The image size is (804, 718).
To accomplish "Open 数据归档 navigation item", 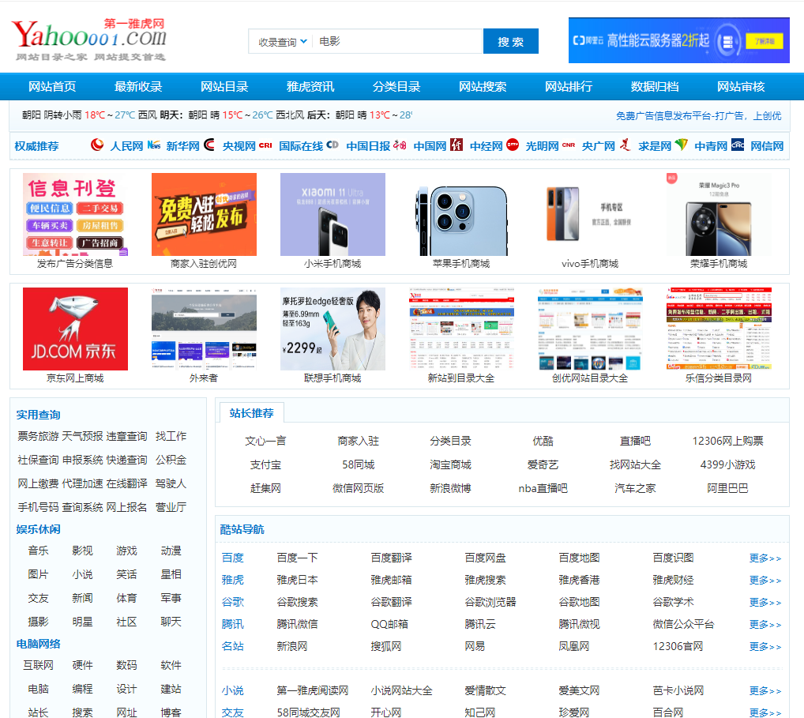I will tap(655, 87).
